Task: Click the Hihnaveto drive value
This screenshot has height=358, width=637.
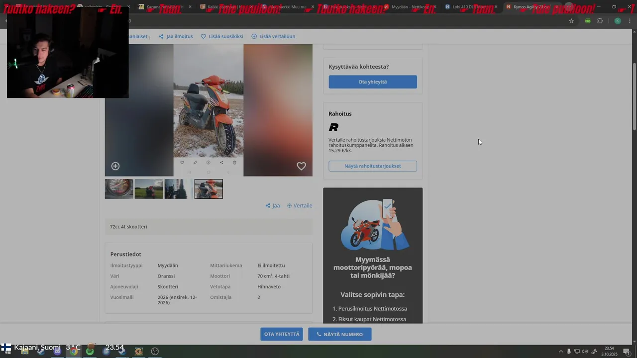Action: pos(269,287)
